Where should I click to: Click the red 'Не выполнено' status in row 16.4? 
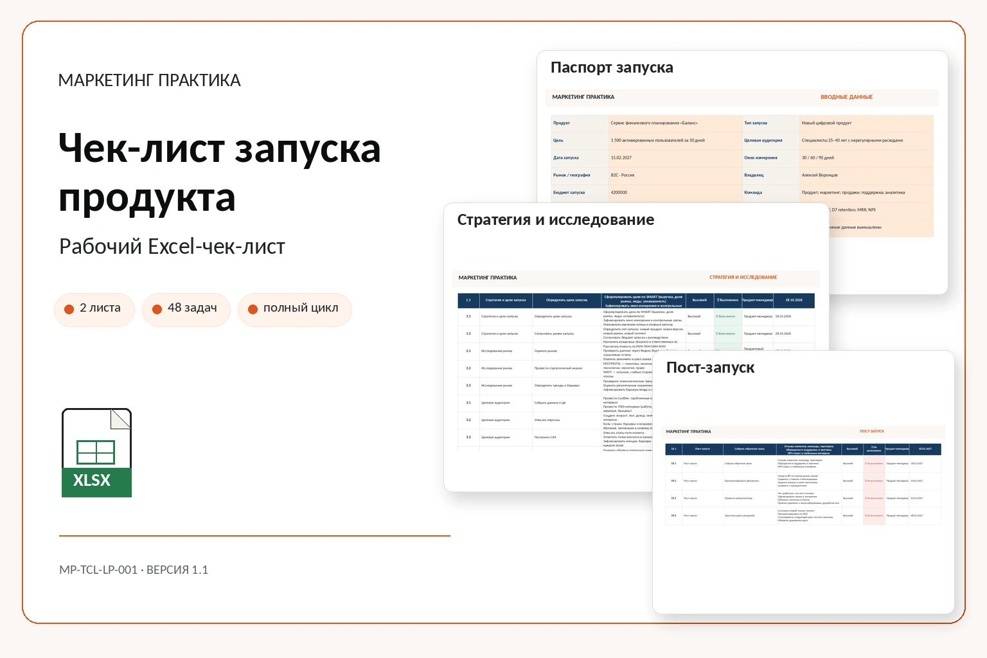[x=874, y=515]
